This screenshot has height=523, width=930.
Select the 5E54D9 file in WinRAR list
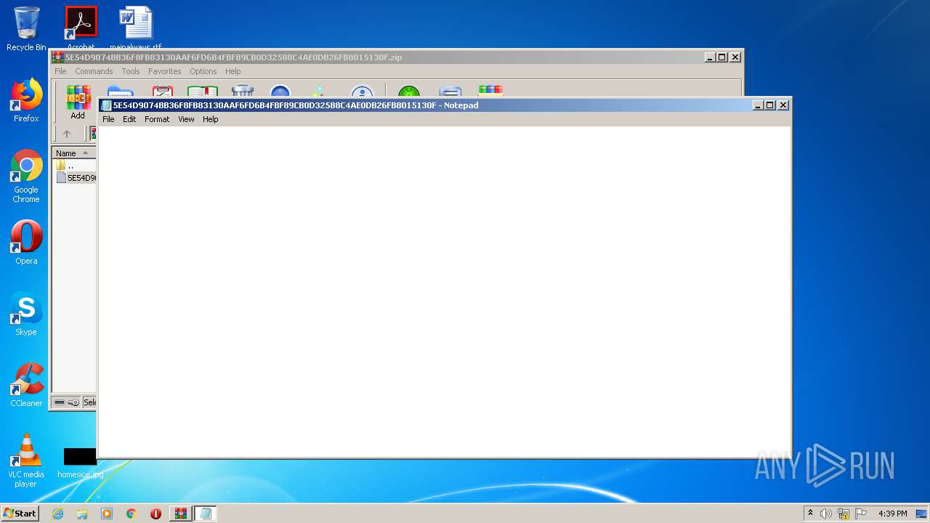[x=76, y=178]
